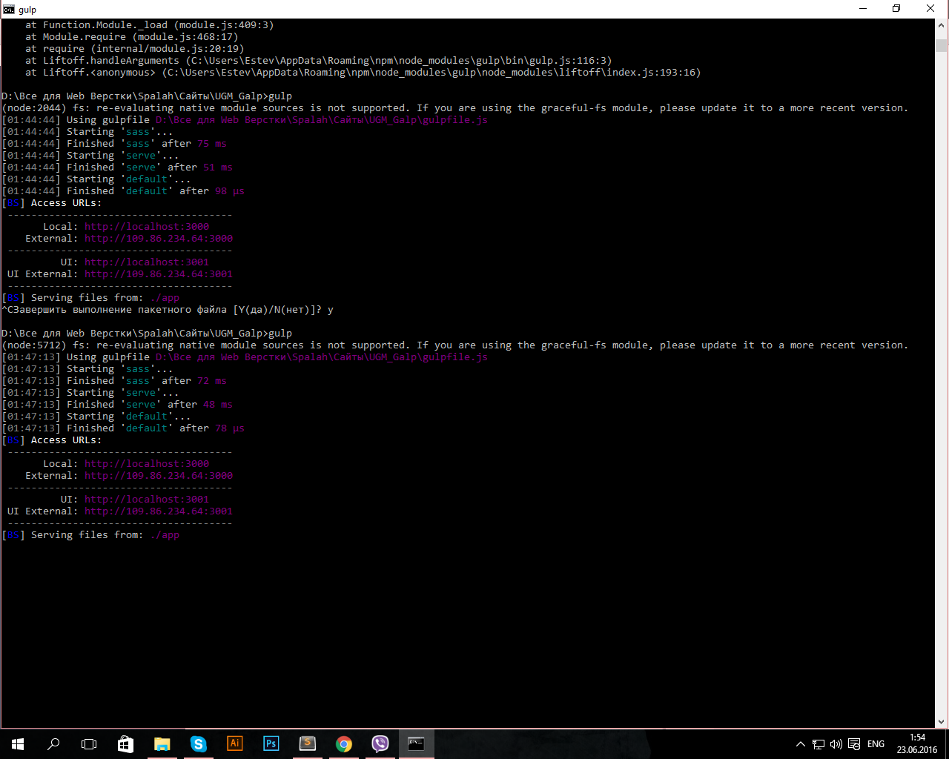Viewport: 949px width, 759px height.
Task: Click 'at require (internal/module.js:20:19)' line
Action: pyautogui.click(x=135, y=49)
